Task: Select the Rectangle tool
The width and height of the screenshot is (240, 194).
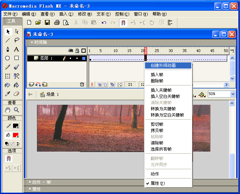Action: coord(17,58)
